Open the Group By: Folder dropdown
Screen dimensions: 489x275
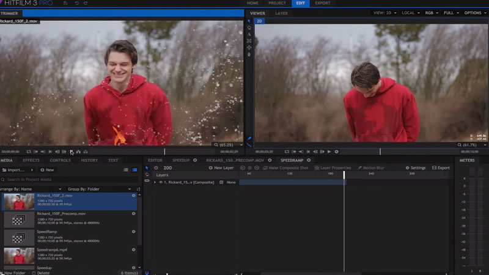85,189
